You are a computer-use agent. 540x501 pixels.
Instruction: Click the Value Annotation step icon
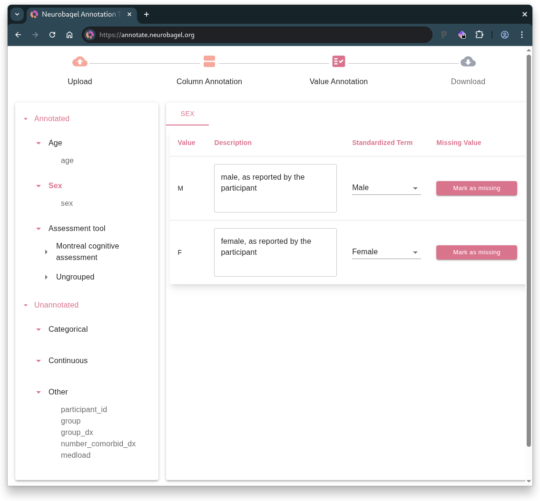pyautogui.click(x=339, y=61)
